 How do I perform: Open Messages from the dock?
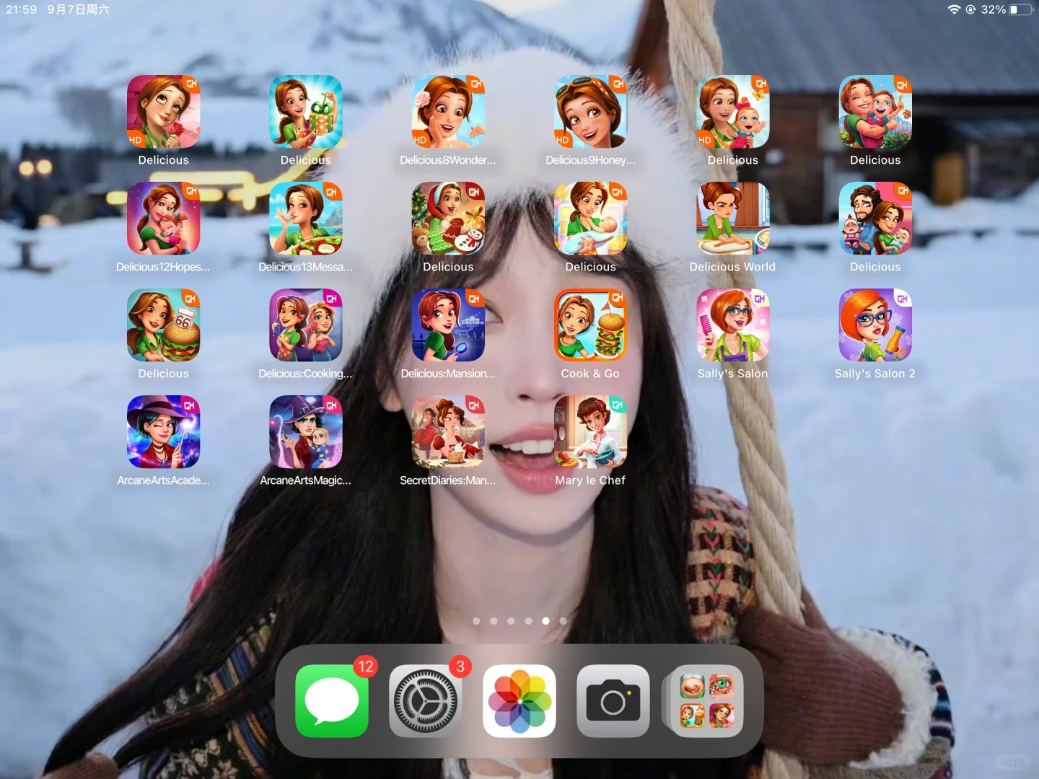[x=332, y=701]
